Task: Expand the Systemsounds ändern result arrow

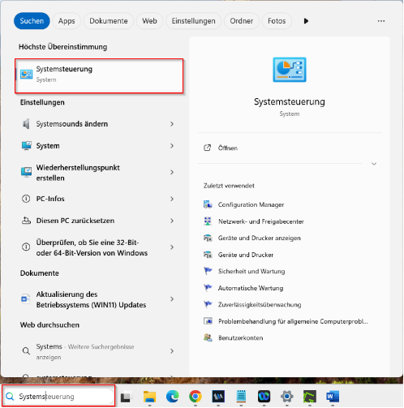Action: point(172,124)
